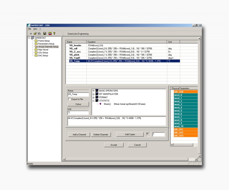
Task: Select the AN_CH0 physical parameter
Action: [179, 92]
